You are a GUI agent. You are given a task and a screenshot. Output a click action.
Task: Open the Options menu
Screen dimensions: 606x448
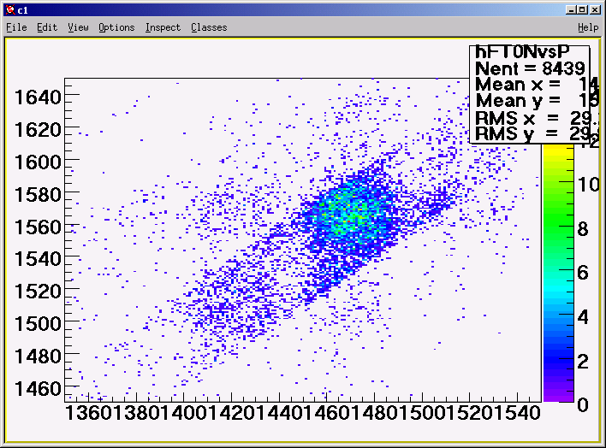[116, 27]
